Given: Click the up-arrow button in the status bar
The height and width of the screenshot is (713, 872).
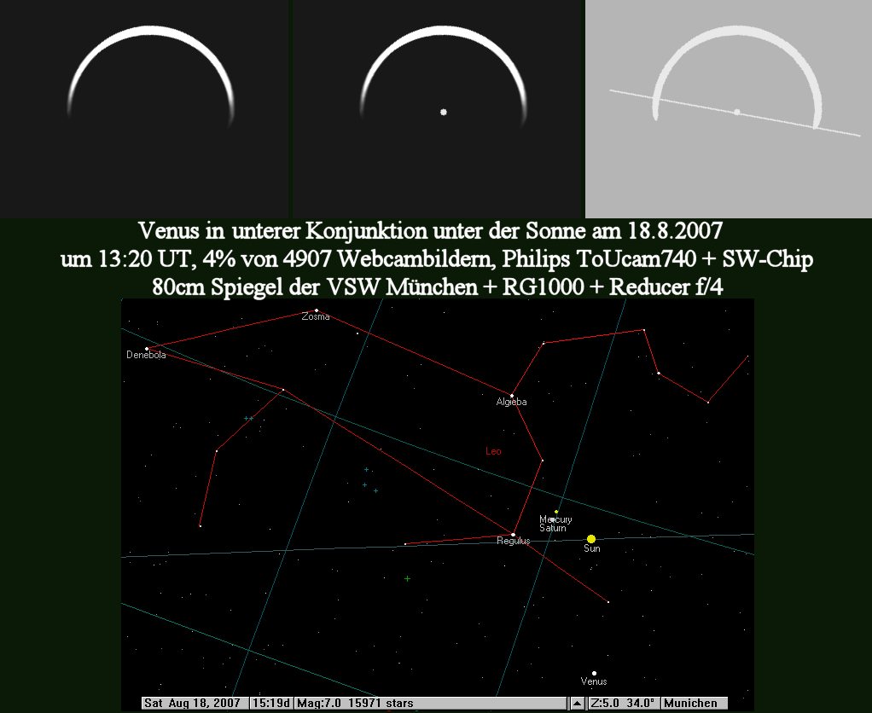Looking at the screenshot, I should pyautogui.click(x=578, y=704).
